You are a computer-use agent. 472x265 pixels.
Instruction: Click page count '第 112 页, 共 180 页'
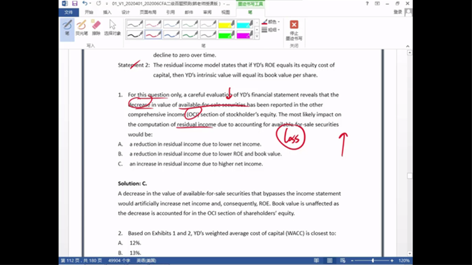81,261
